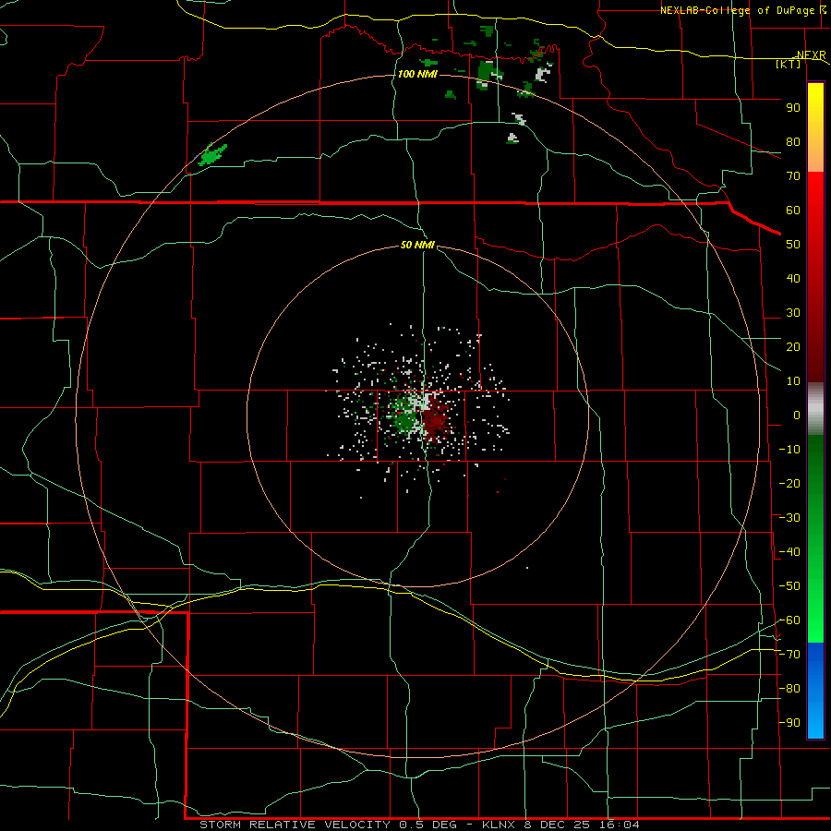Click the 50 value on velocity scale
The width and height of the screenshot is (831, 831).
tap(793, 245)
